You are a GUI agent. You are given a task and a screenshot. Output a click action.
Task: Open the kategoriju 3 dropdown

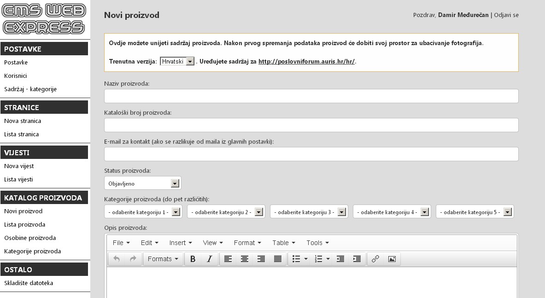click(x=309, y=212)
